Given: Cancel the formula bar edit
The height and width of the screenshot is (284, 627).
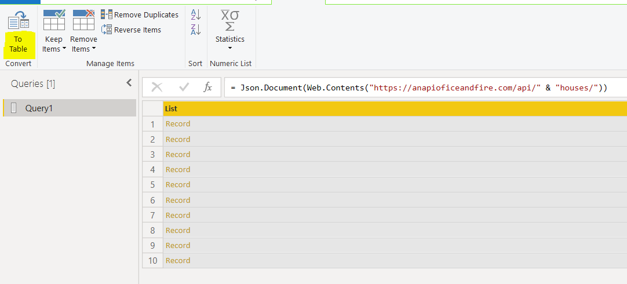Looking at the screenshot, I should pyautogui.click(x=156, y=87).
